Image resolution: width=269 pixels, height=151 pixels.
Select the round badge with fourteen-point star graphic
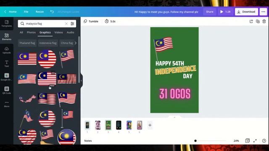[67, 137]
